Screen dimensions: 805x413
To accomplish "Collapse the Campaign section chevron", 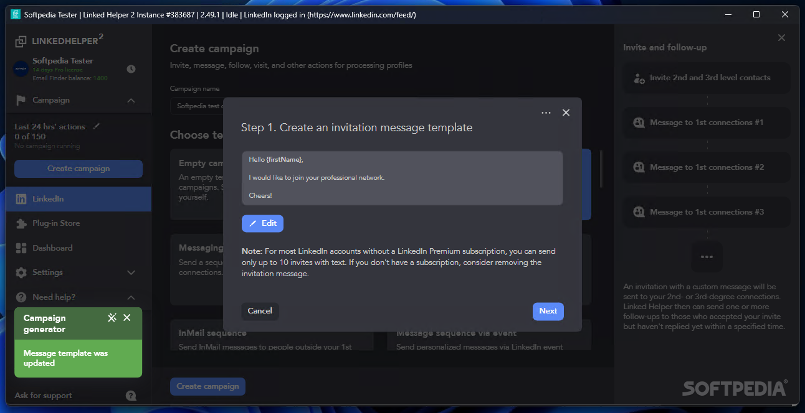I will [x=131, y=100].
